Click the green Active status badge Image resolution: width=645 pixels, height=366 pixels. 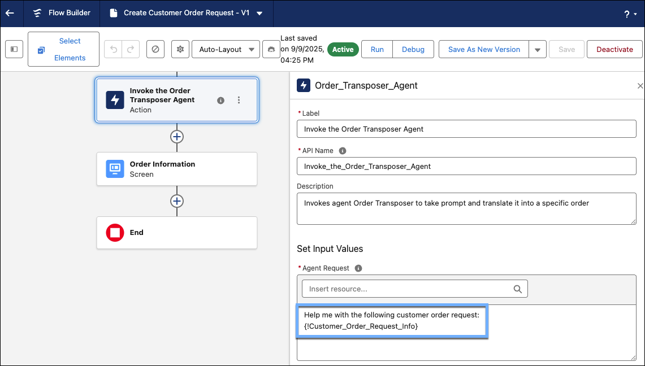pos(343,49)
